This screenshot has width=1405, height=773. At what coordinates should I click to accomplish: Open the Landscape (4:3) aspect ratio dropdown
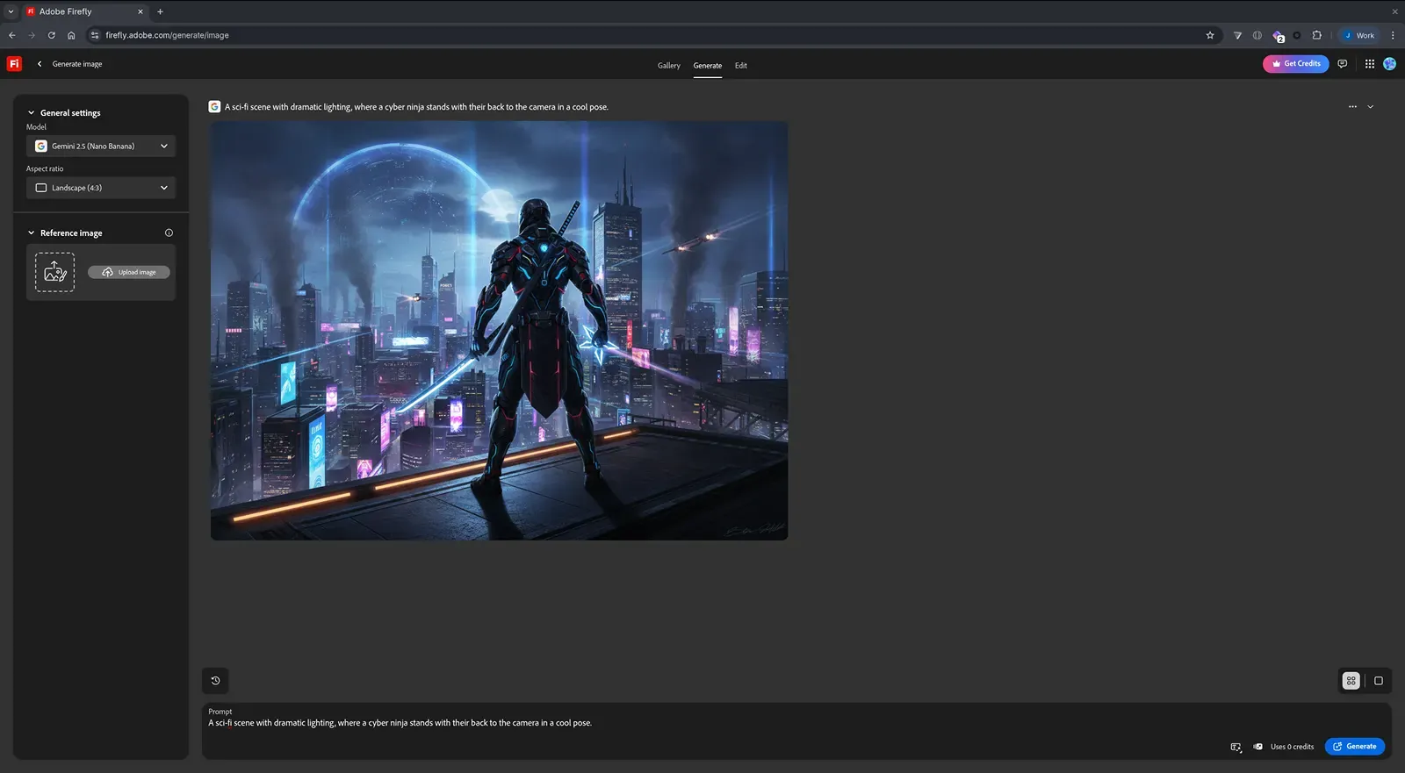101,188
